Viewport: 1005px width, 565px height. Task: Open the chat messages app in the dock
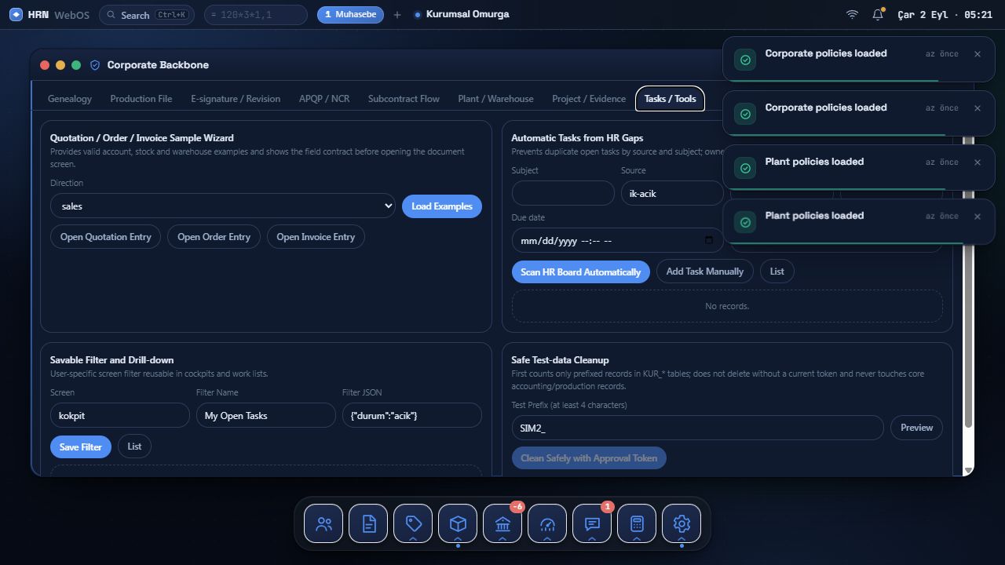pyautogui.click(x=592, y=523)
